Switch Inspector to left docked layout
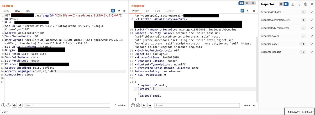This screenshot has height=115, width=315. coord(281,4)
